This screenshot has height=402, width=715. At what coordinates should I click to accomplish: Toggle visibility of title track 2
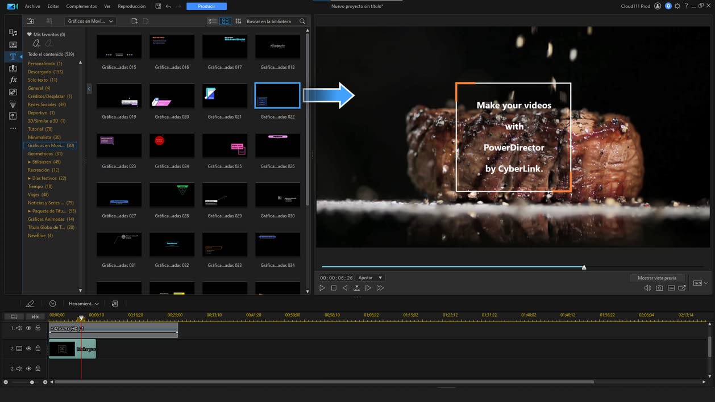pyautogui.click(x=28, y=348)
